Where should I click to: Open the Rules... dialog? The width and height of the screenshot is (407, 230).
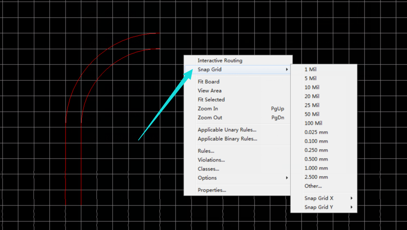[x=206, y=151]
